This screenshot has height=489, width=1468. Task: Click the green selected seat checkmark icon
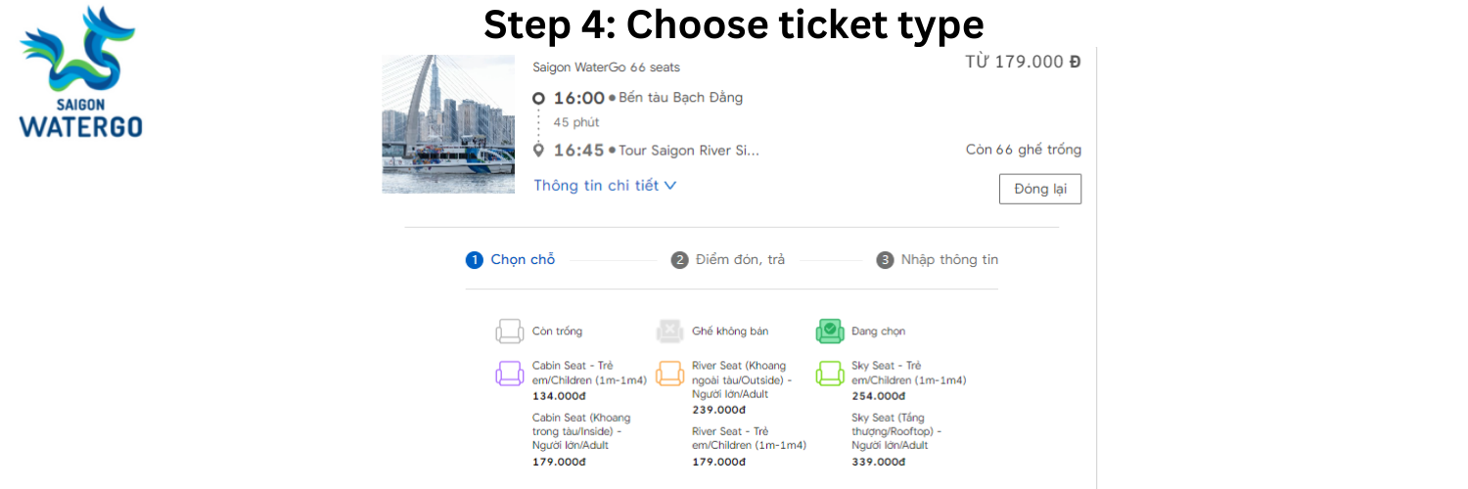pos(830,332)
